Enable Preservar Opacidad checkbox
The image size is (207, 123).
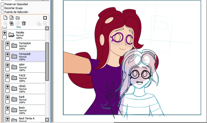(2, 4)
